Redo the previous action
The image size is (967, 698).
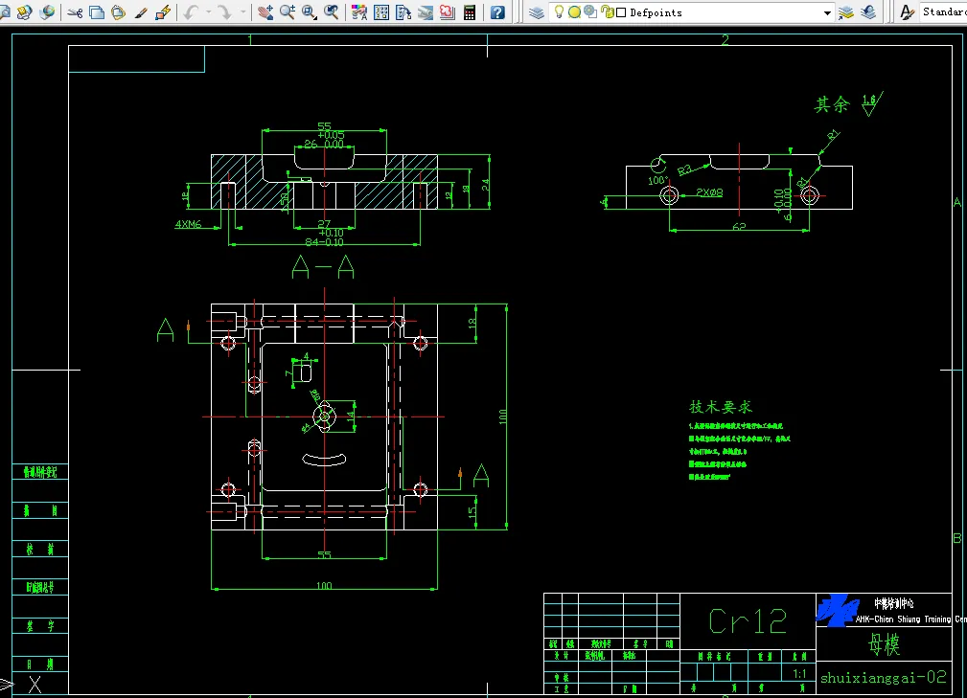(225, 11)
